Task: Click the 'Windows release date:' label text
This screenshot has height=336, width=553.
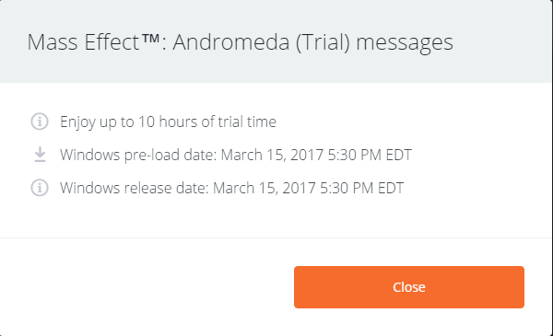Action: coord(135,188)
